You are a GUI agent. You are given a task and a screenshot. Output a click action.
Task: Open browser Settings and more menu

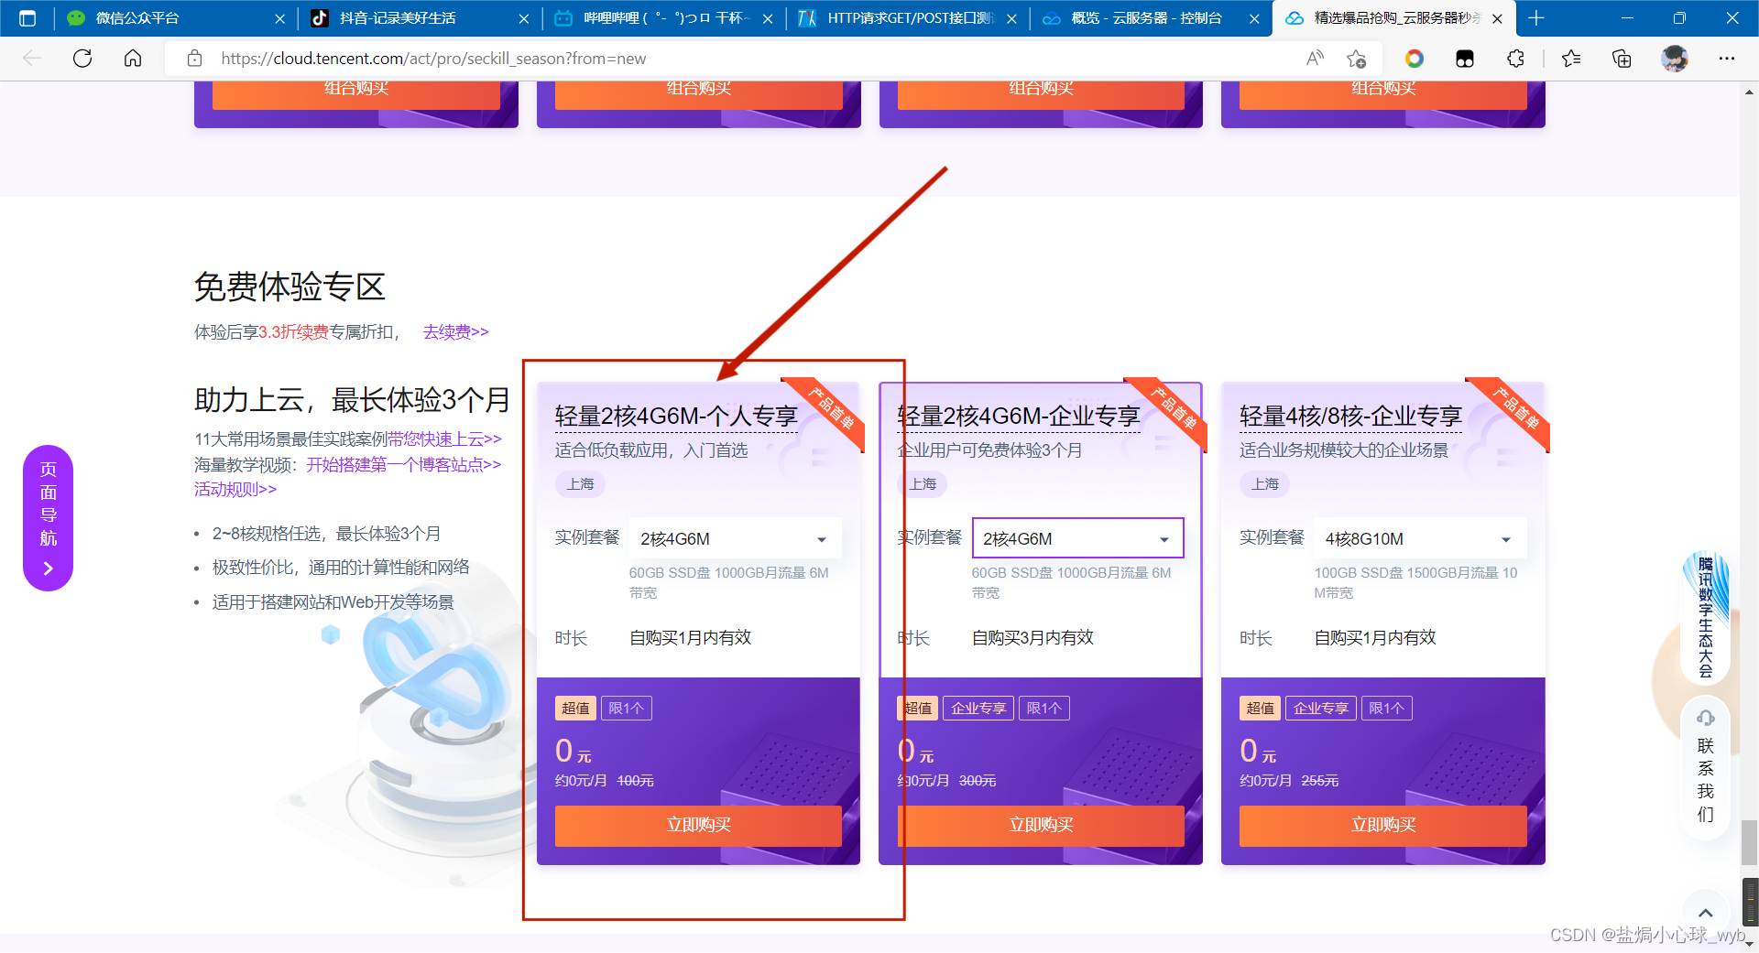pyautogui.click(x=1727, y=59)
